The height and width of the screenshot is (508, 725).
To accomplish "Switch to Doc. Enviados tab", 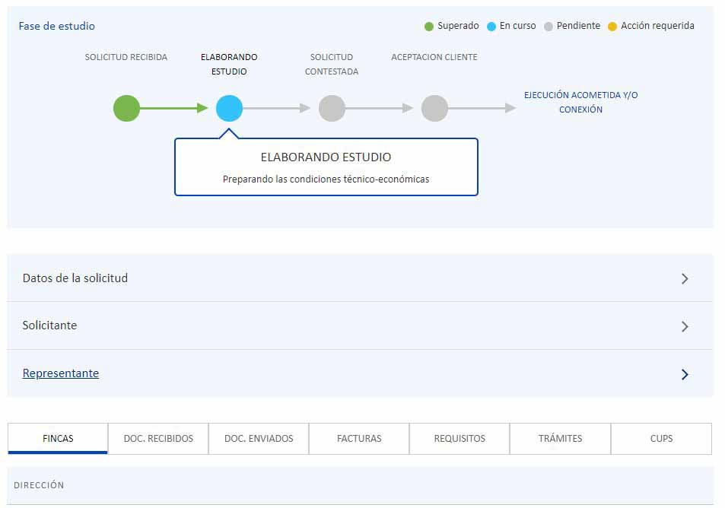I will pos(259,439).
